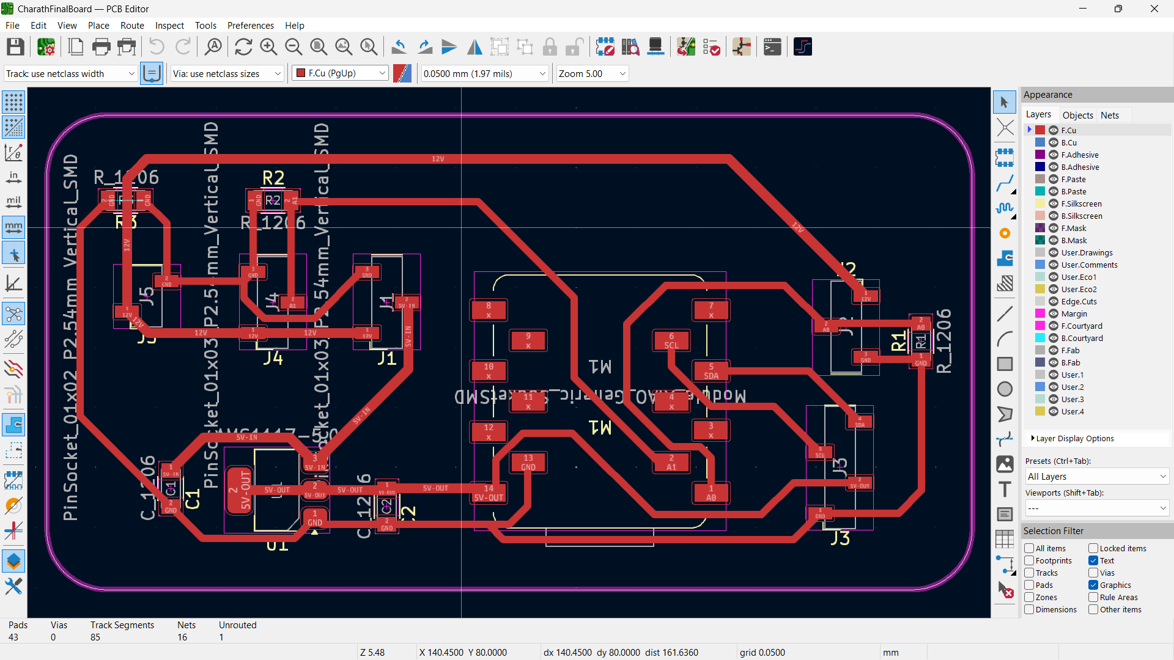
Task: Toggle Edge.Cuts layer visibility eye
Action: pos(1054,301)
